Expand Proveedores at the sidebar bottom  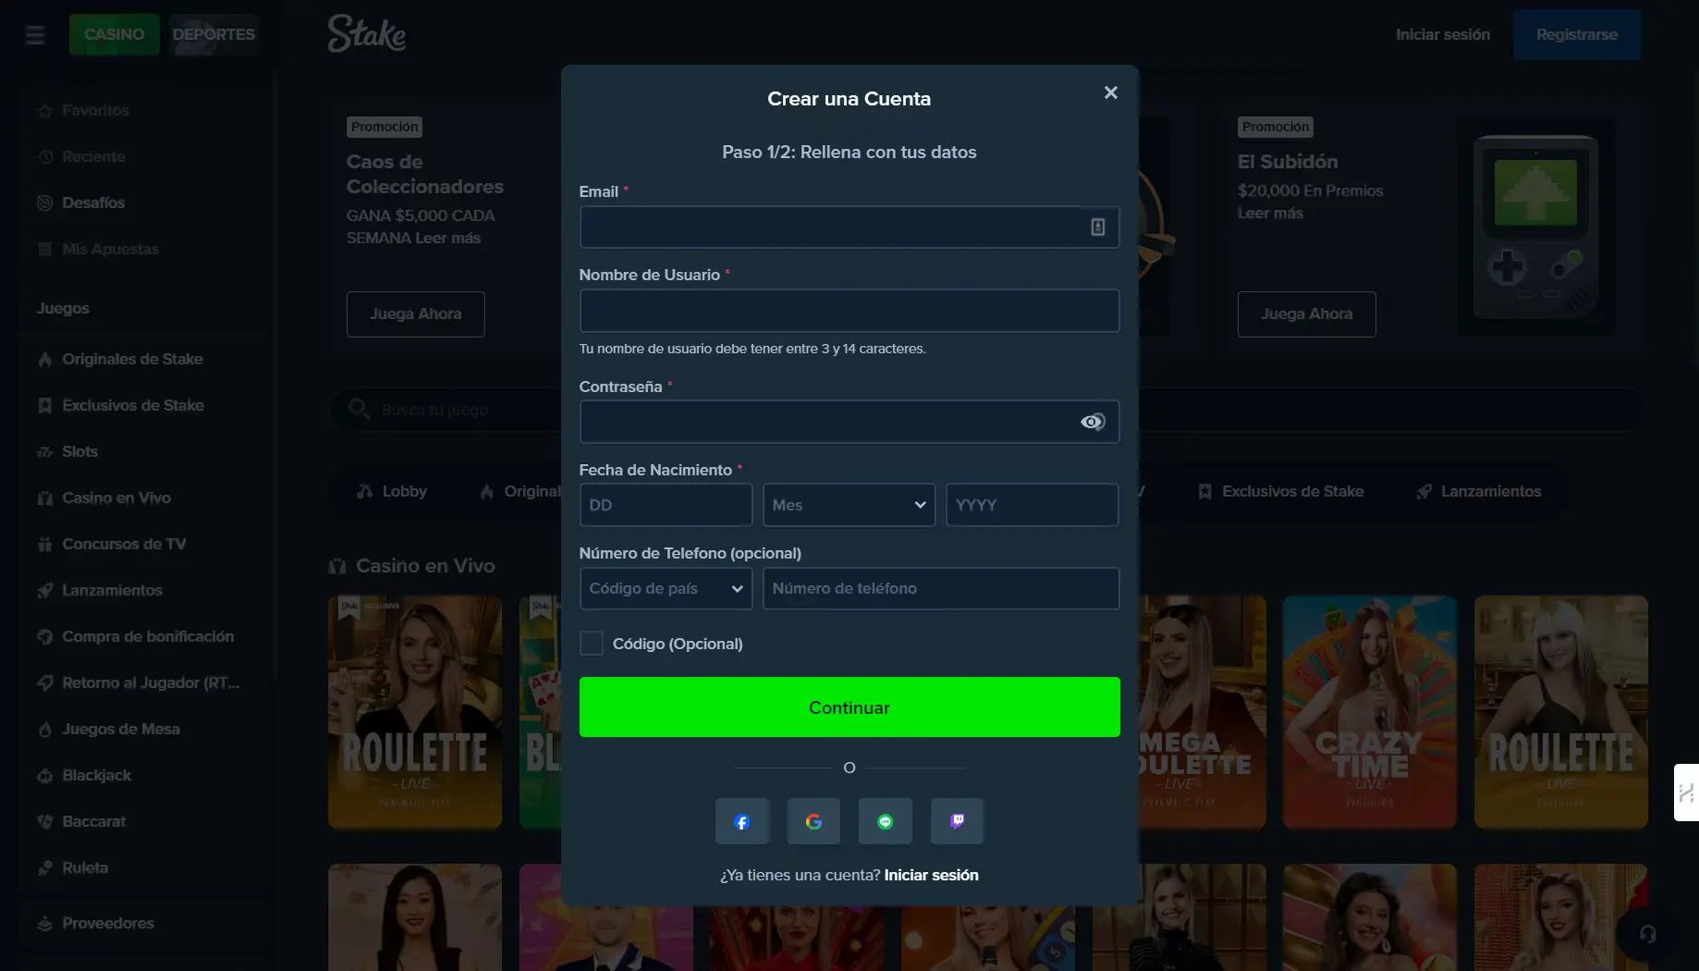click(x=107, y=922)
